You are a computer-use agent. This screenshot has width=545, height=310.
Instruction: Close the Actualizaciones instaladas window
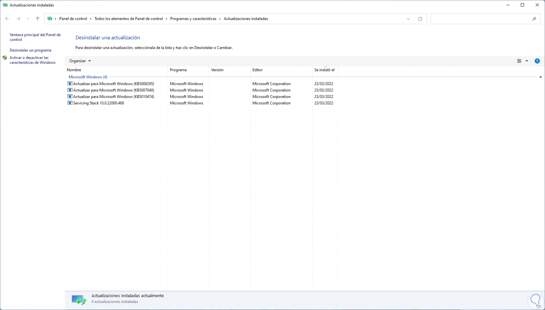(537, 5)
